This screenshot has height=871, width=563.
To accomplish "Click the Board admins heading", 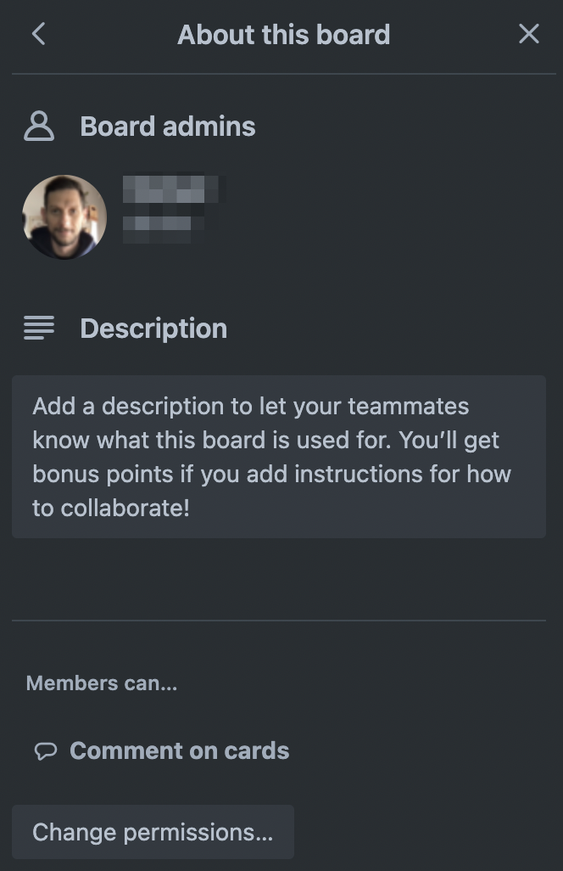I will [x=168, y=126].
